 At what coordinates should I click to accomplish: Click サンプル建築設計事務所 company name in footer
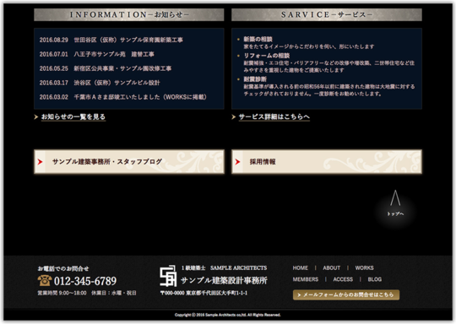coord(224,280)
